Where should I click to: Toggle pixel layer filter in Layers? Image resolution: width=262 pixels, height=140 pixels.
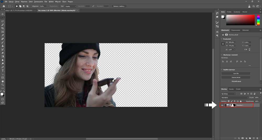(241, 94)
